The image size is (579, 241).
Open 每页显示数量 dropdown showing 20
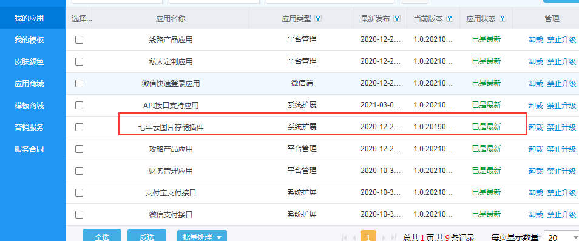561,237
